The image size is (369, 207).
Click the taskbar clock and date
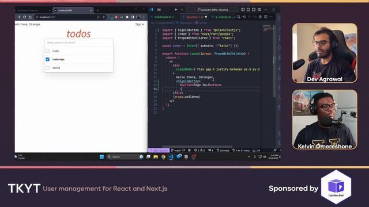click(274, 157)
